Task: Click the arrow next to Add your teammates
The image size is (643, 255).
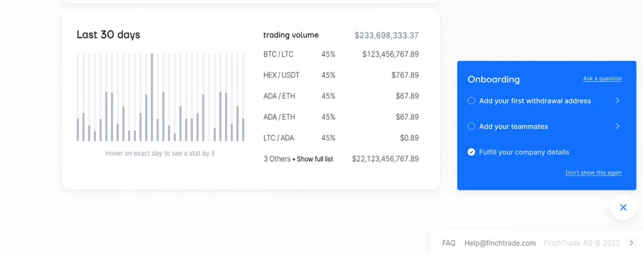Action: click(x=618, y=127)
